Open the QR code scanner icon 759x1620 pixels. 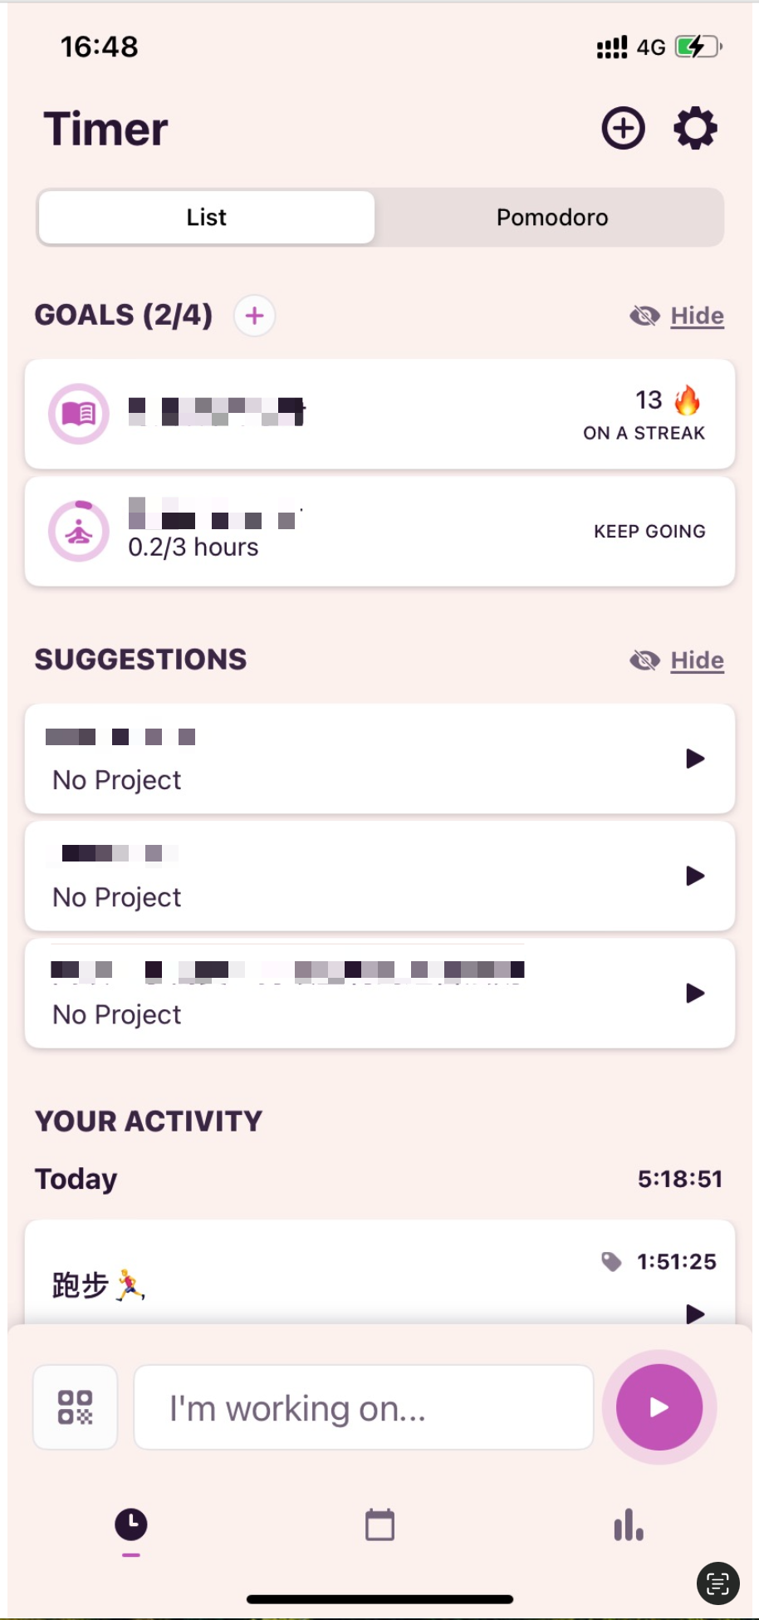75,1407
